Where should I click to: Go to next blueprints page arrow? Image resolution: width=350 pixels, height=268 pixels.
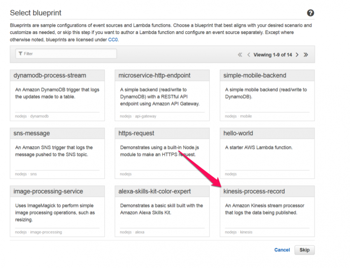click(297, 55)
